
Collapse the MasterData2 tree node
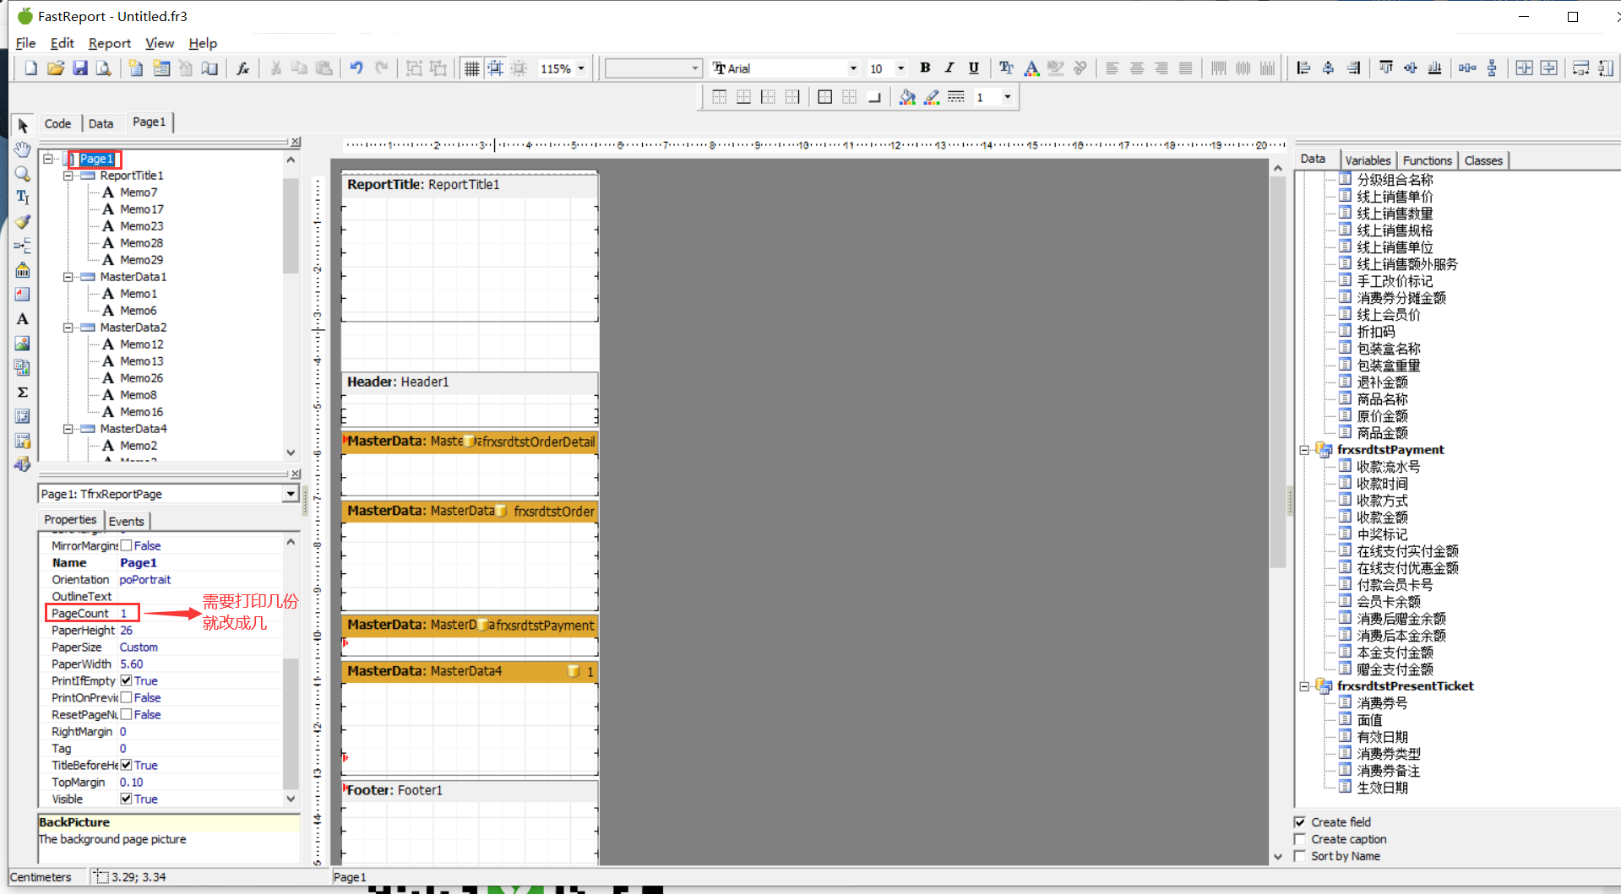tap(68, 328)
